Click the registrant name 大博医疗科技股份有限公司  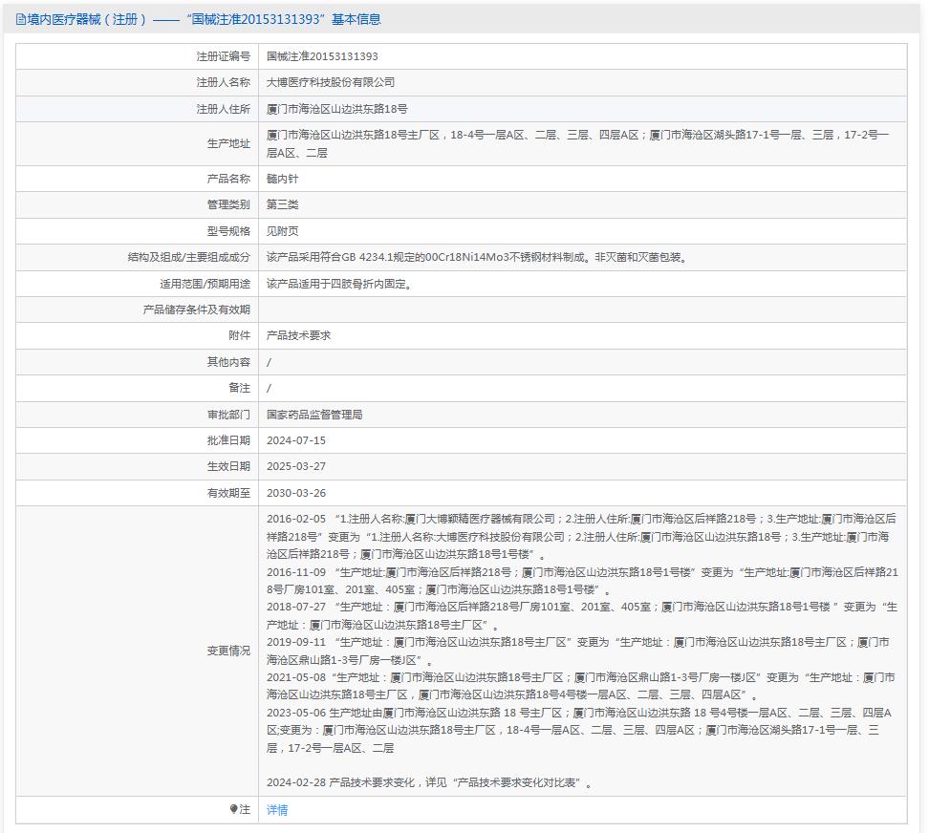click(x=331, y=82)
